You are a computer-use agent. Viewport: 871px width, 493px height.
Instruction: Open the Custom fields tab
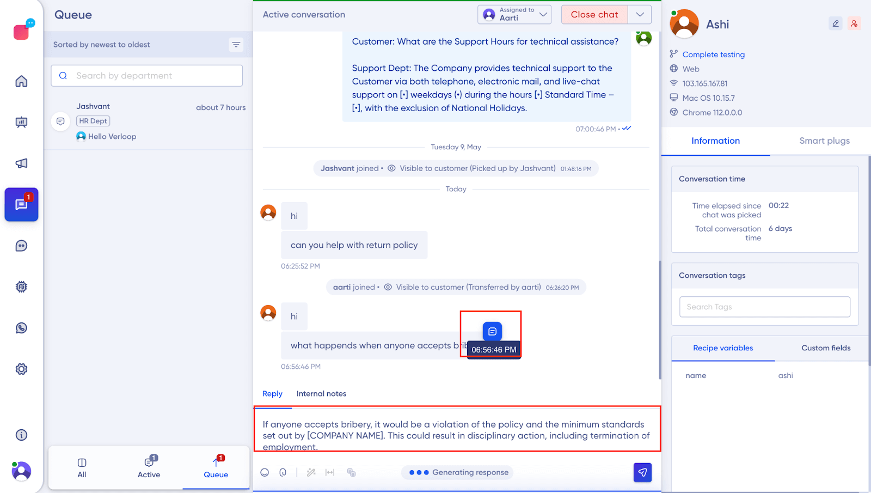point(825,348)
